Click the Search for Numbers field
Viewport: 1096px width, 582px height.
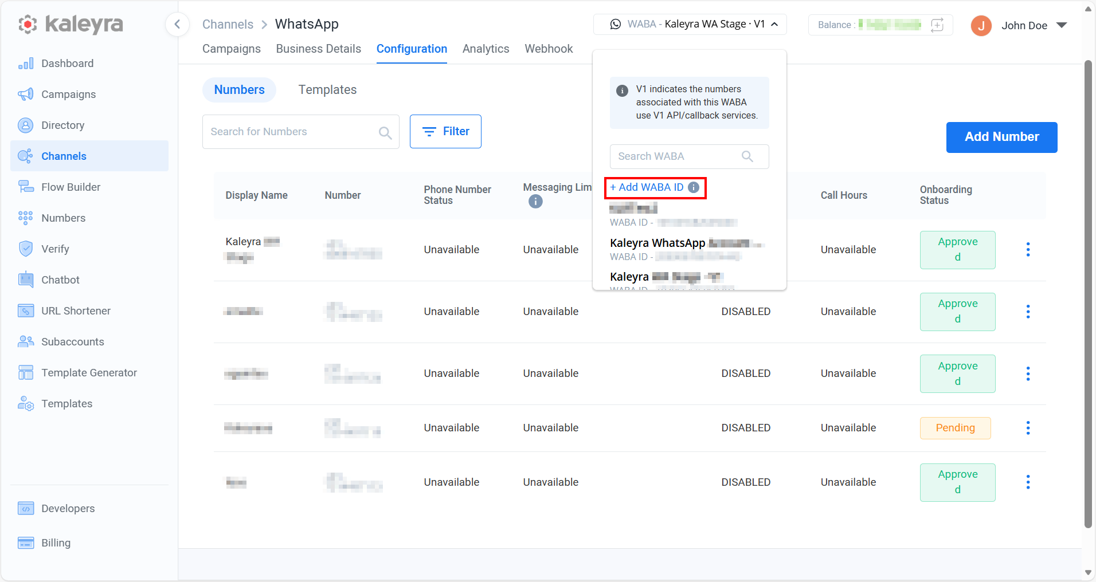tap(301, 132)
